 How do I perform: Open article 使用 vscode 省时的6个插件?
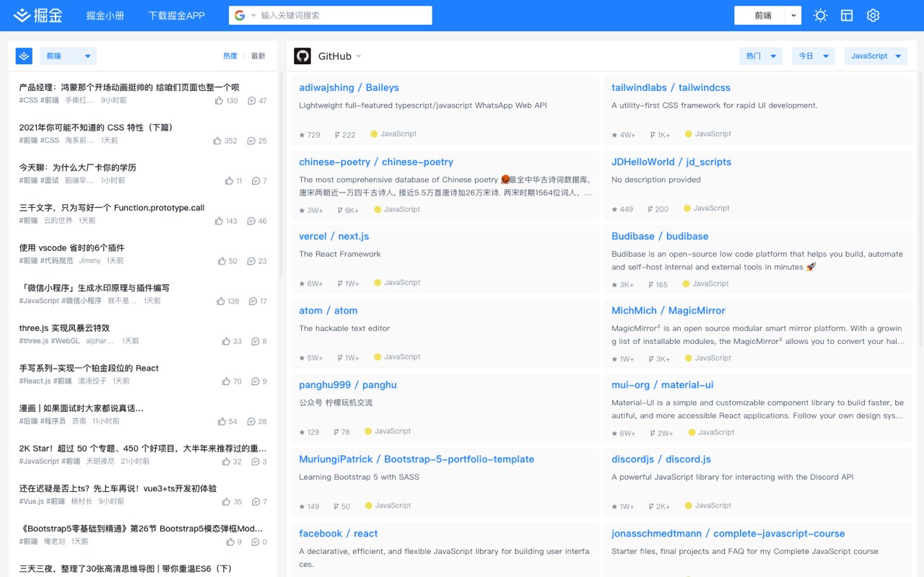coord(71,247)
